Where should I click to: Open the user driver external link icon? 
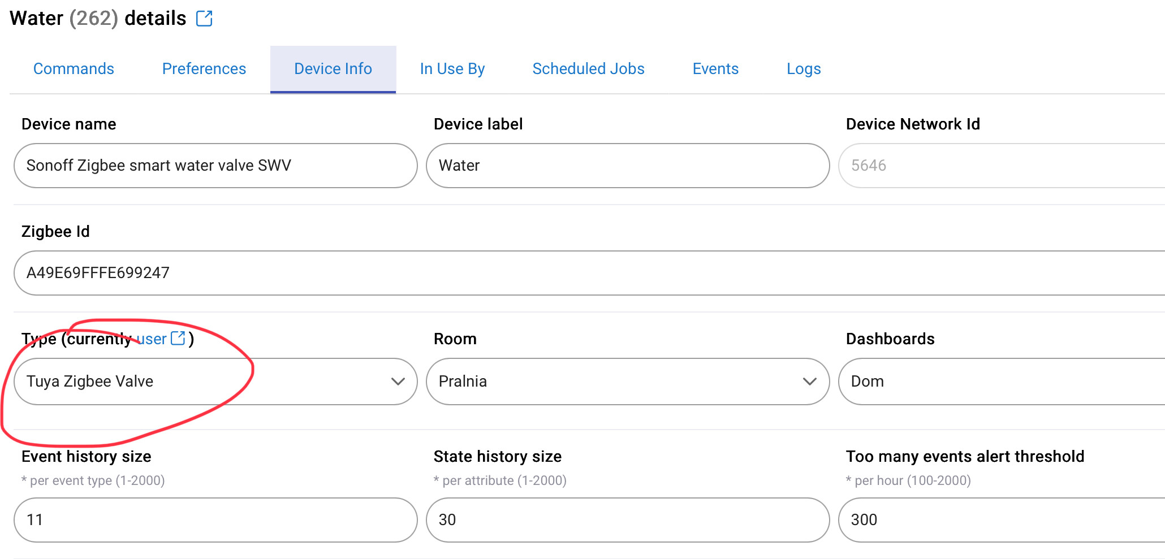178,338
